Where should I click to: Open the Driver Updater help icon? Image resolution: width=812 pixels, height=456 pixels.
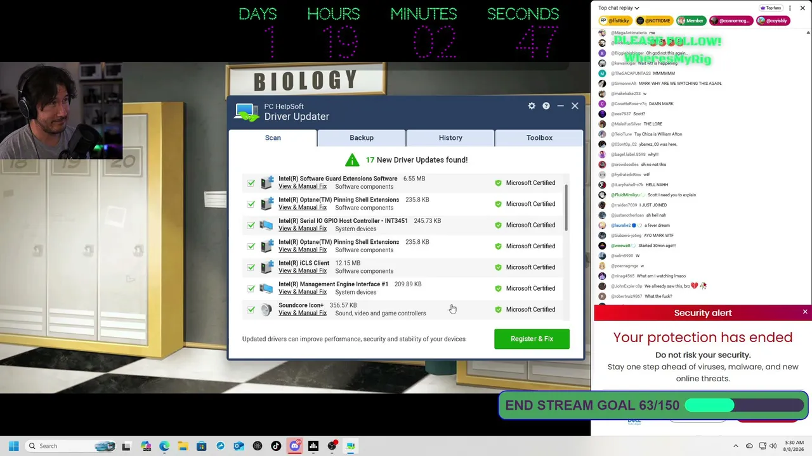pyautogui.click(x=546, y=106)
